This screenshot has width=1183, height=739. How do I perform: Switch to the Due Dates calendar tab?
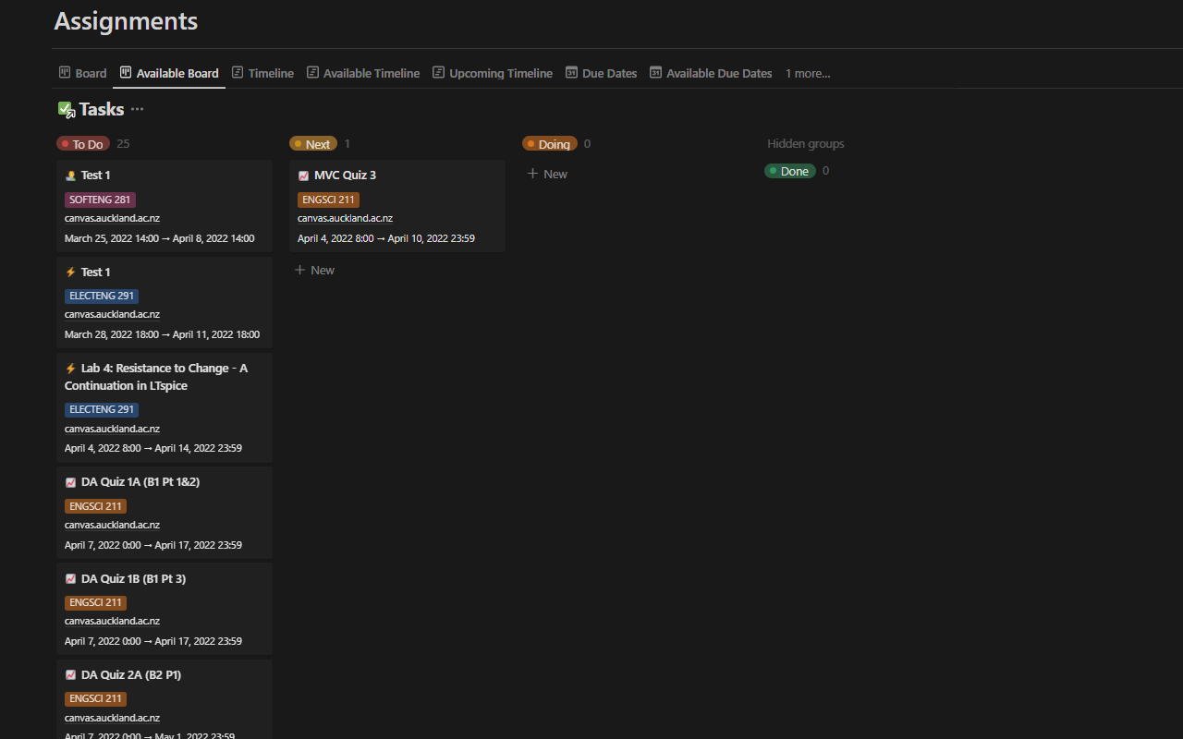pos(601,73)
